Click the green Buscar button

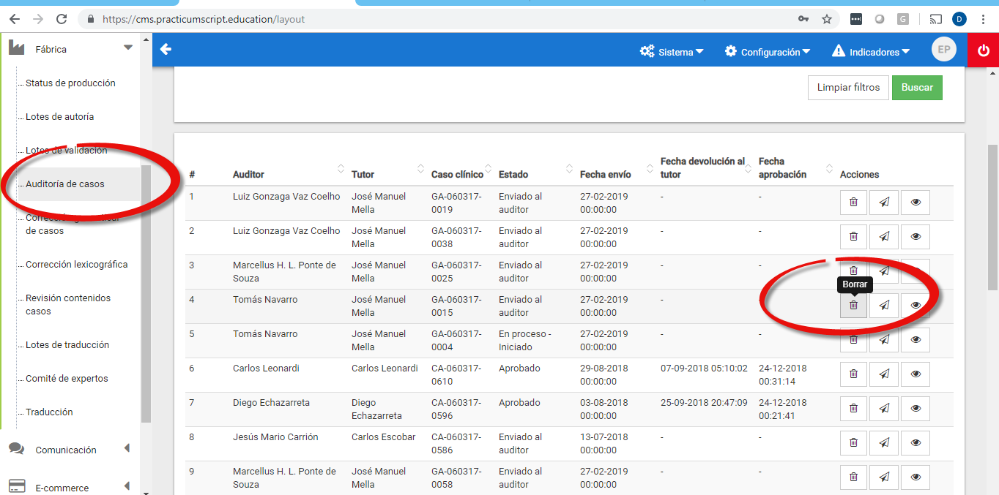point(917,88)
